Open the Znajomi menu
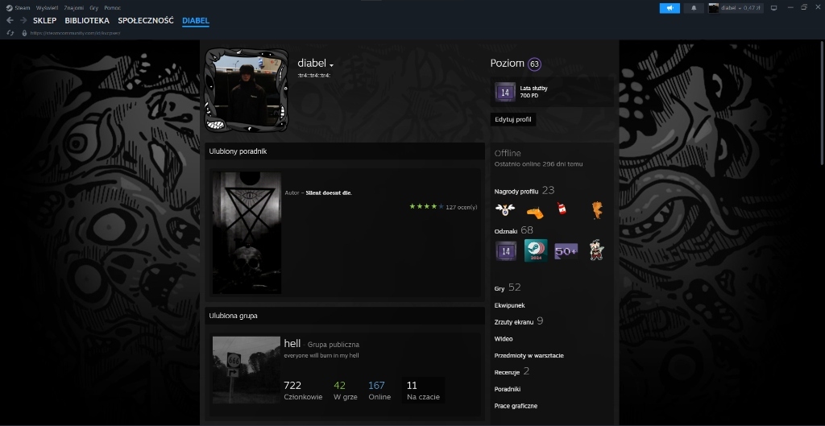 [x=73, y=8]
